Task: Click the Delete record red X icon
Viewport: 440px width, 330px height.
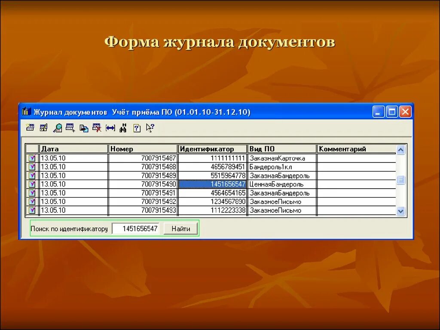Action: point(97,128)
